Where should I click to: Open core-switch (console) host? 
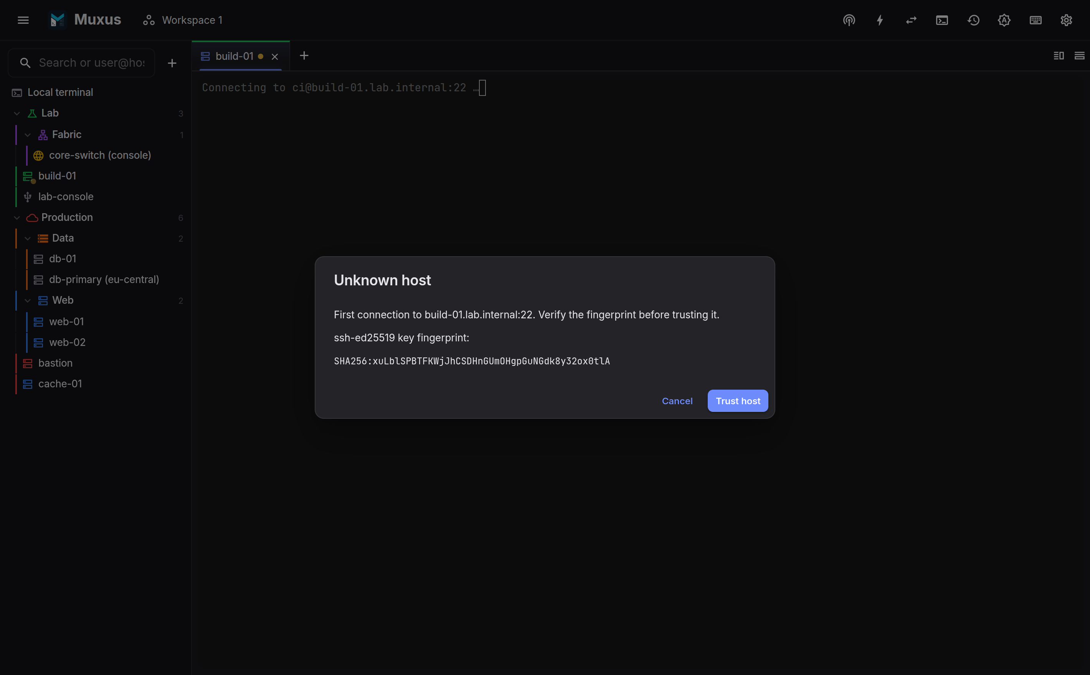(100, 155)
